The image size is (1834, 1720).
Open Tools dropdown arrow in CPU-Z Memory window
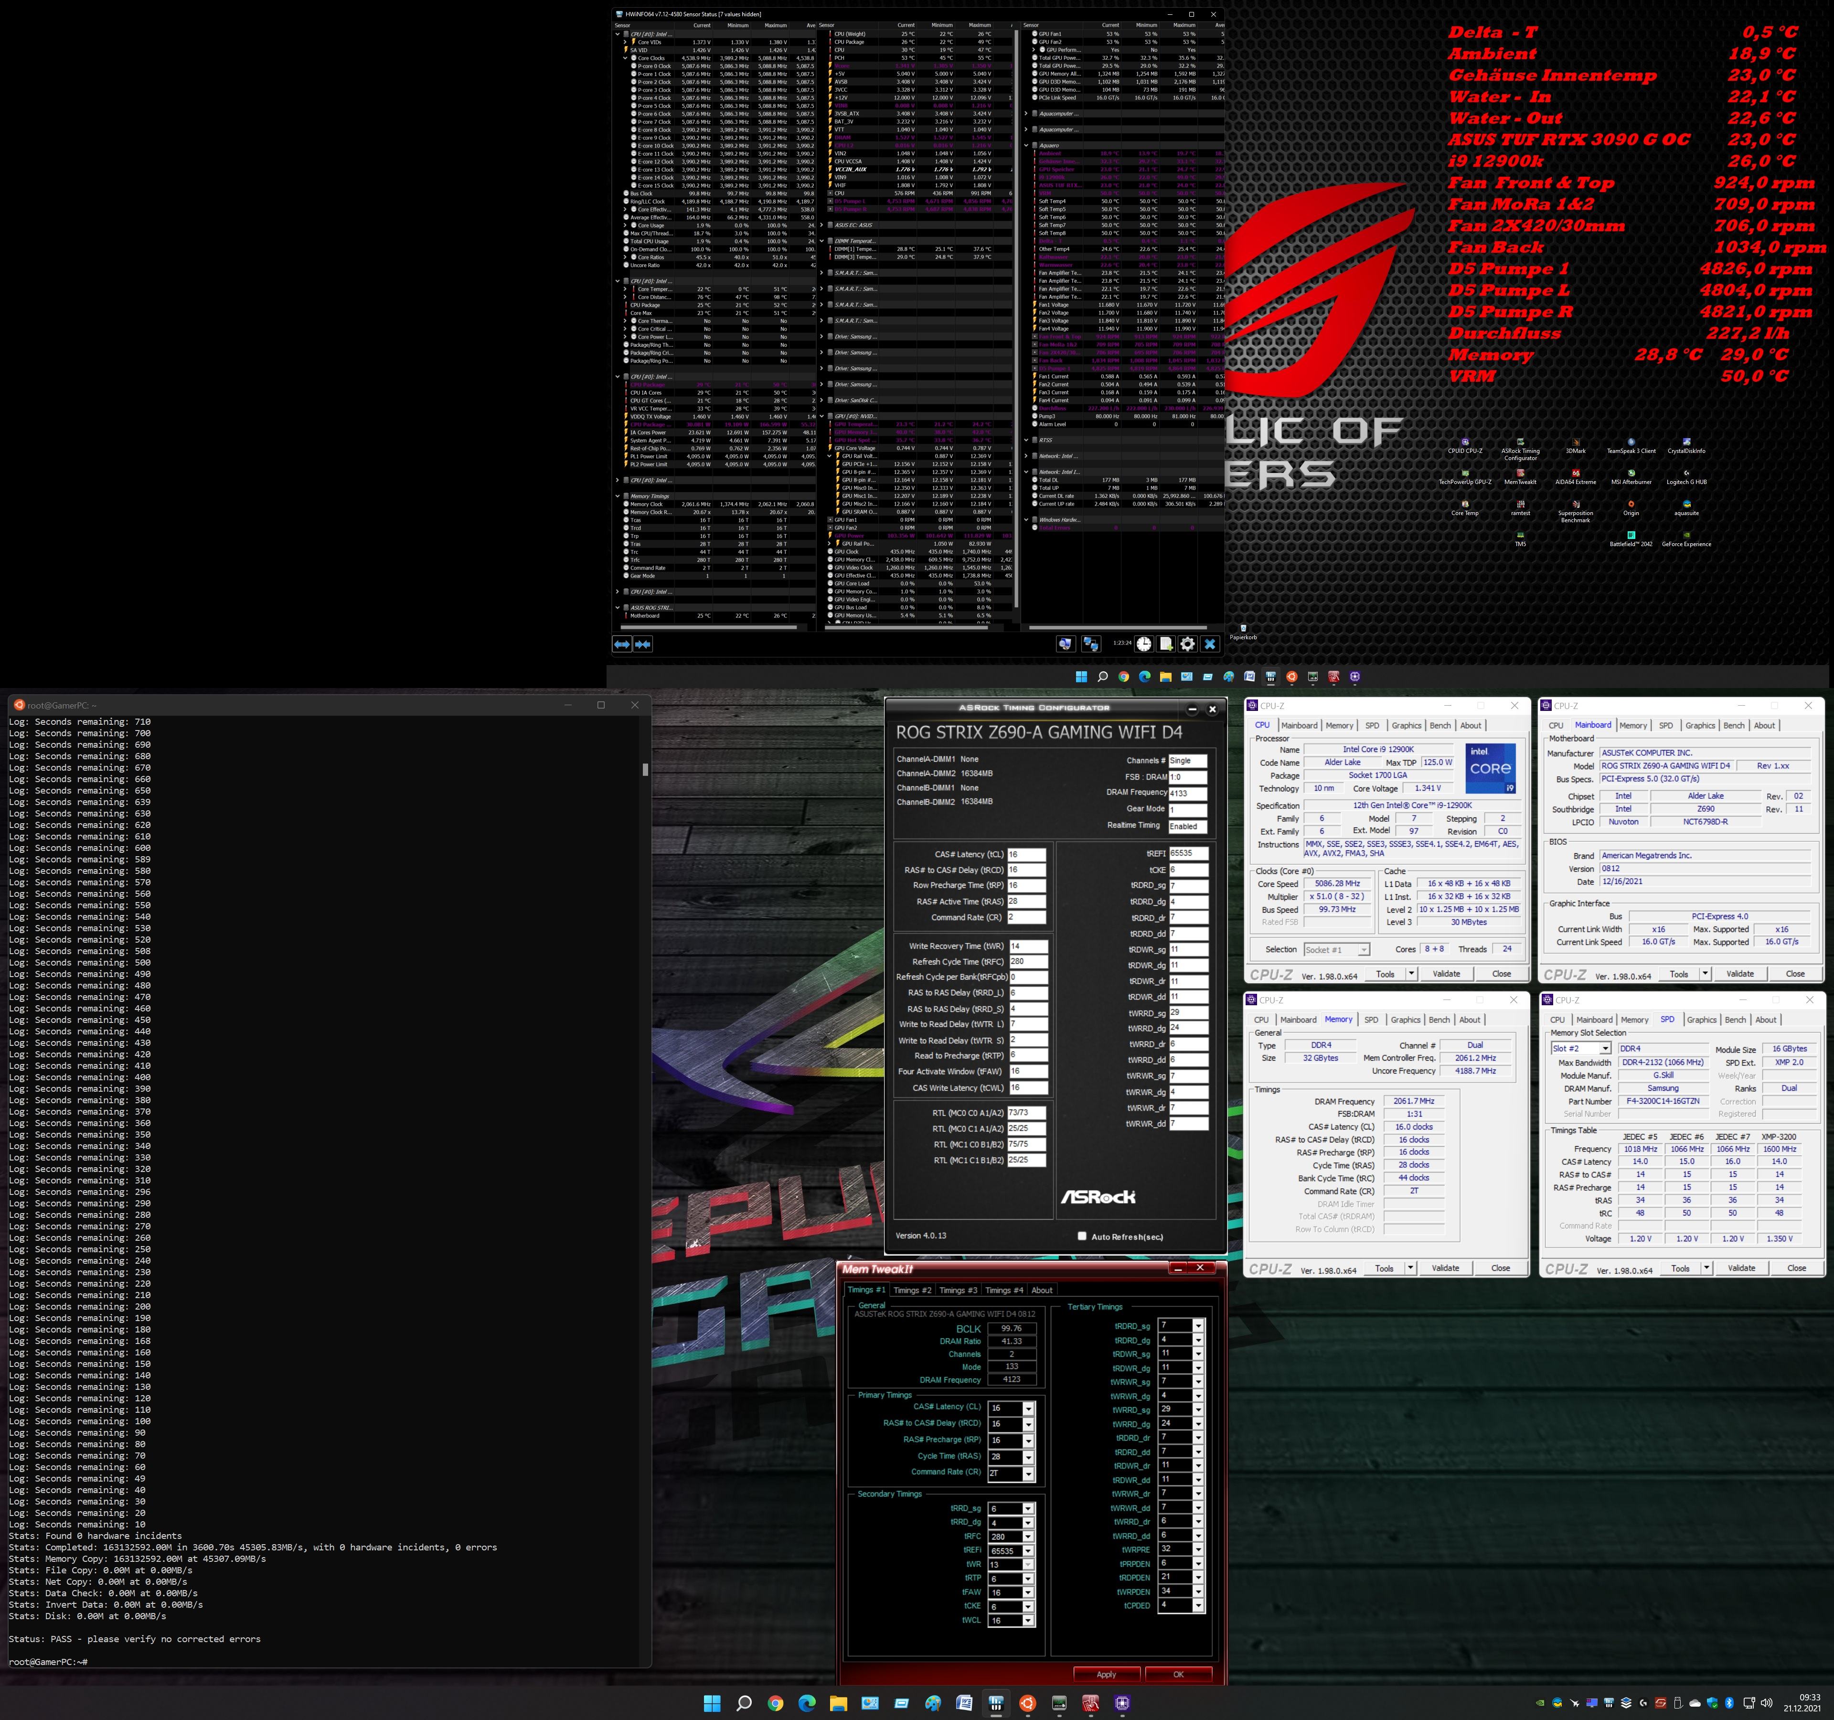click(1410, 1268)
